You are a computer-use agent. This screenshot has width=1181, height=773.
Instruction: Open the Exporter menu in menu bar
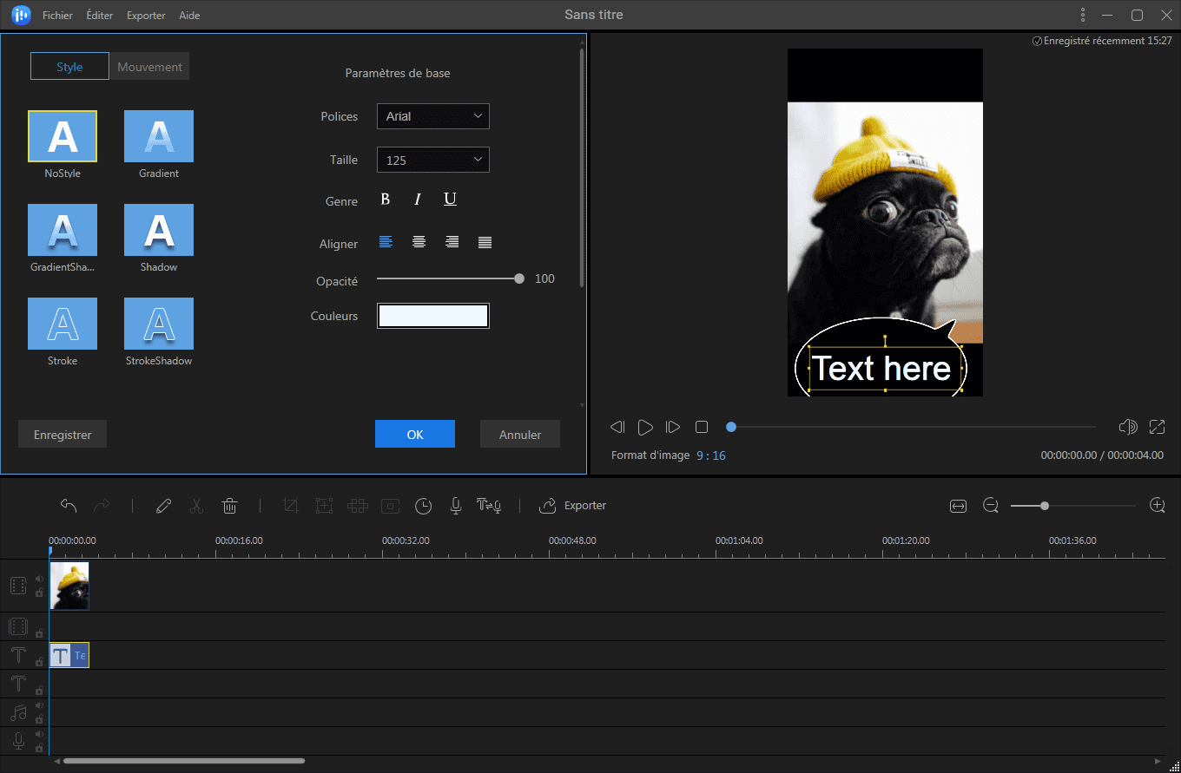(x=146, y=16)
